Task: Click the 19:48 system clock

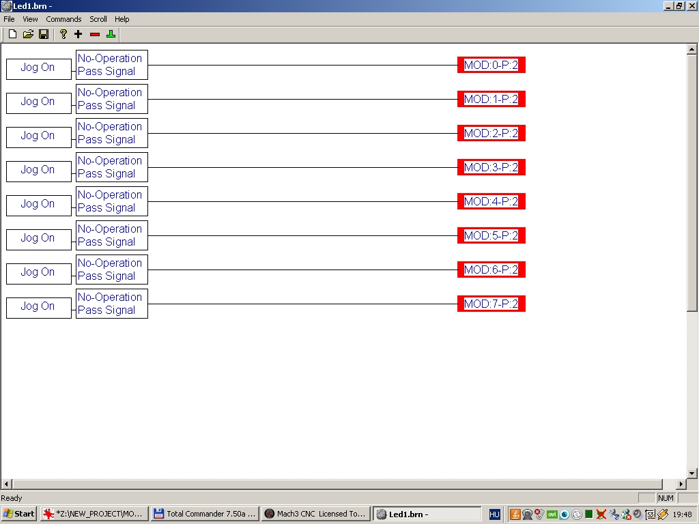Action: (x=682, y=514)
